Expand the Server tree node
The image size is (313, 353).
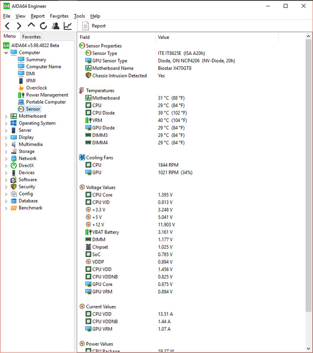point(6,130)
